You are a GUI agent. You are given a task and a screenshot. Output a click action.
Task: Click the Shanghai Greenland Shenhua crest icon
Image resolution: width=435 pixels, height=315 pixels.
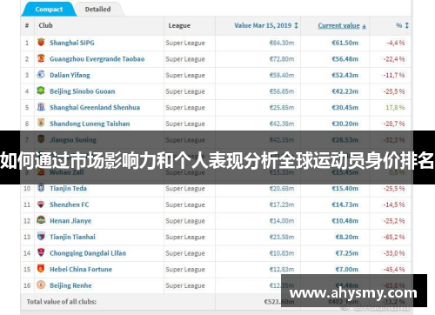tap(41, 107)
